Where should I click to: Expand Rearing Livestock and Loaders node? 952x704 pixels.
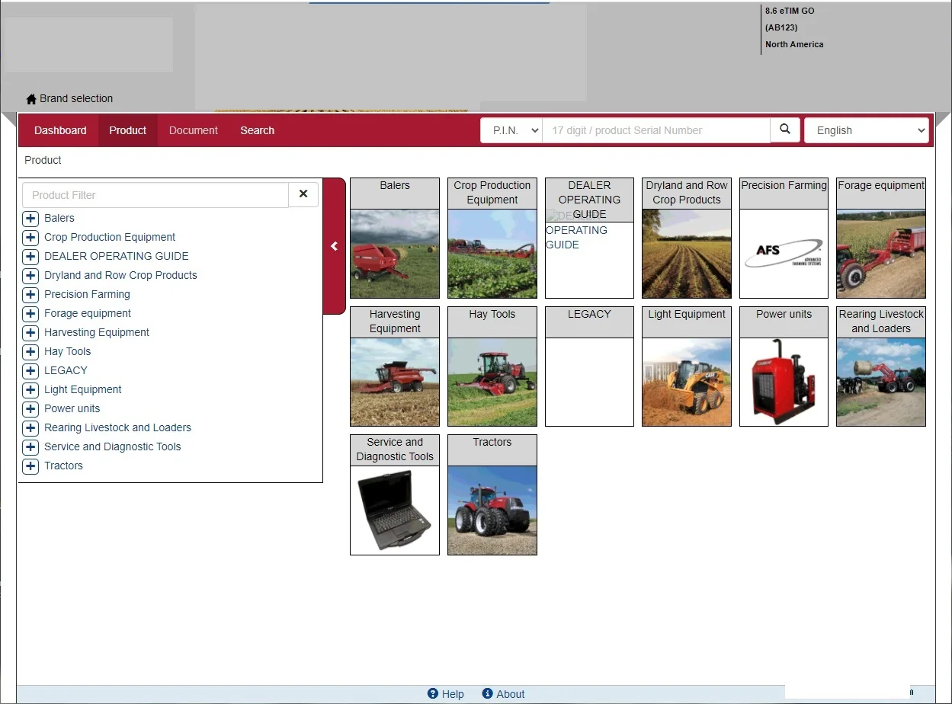tap(30, 427)
